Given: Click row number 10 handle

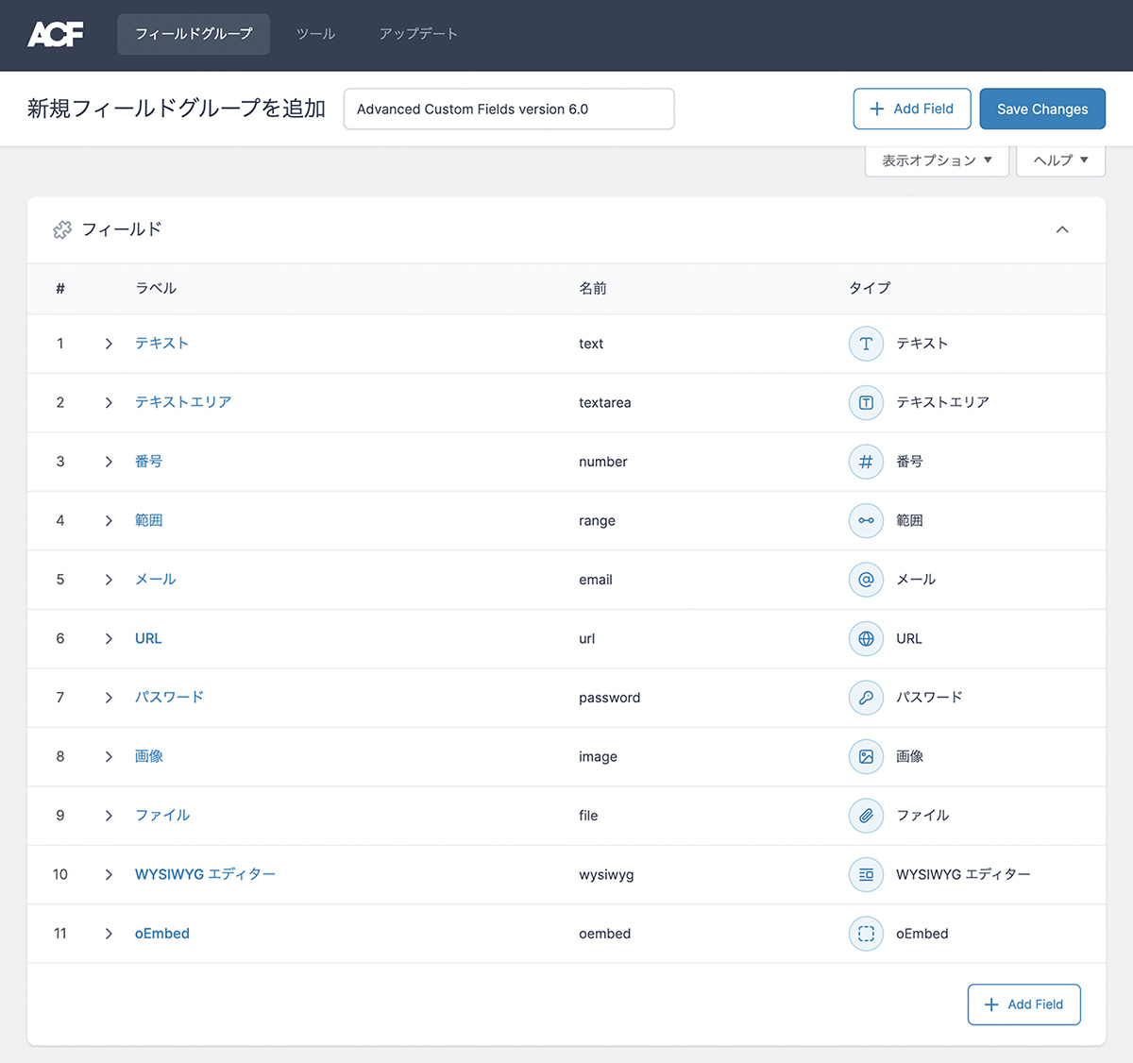Looking at the screenshot, I should pyautogui.click(x=60, y=874).
